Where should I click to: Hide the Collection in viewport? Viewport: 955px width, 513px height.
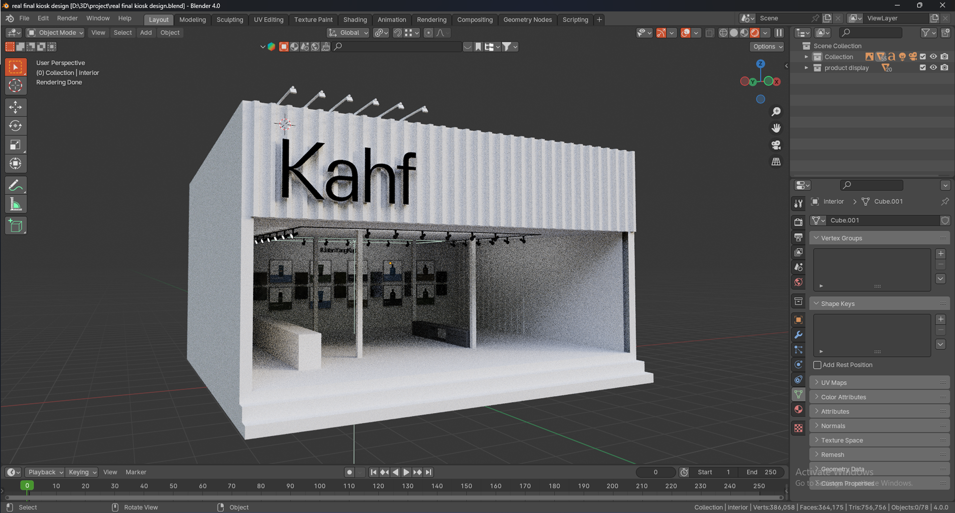(x=934, y=57)
